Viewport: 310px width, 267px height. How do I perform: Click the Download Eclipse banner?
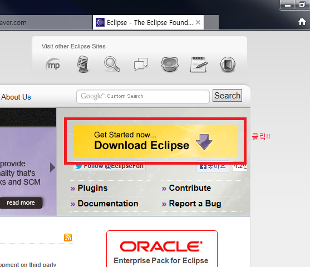[155, 141]
